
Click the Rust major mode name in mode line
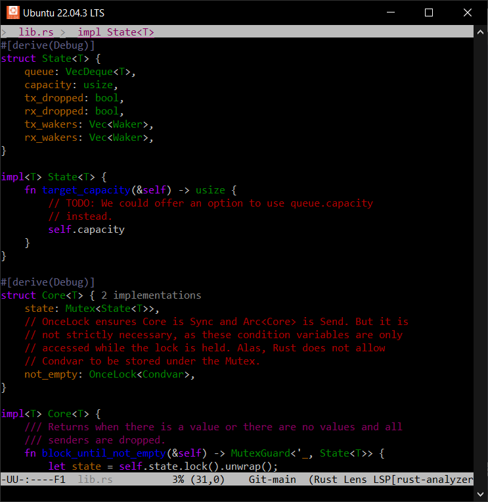coord(326,480)
